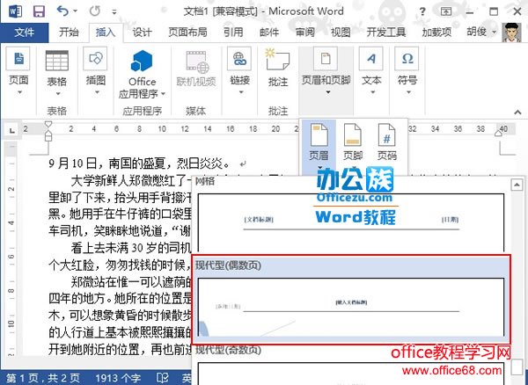This screenshot has width=528, height=385.
Task: Open account menu for user 胡俊
Action: point(481,32)
